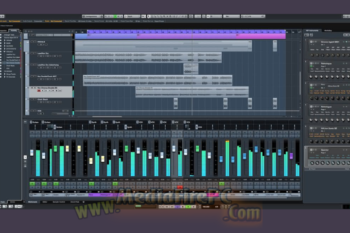Click the green automation Read button in toolbar

point(115,17)
